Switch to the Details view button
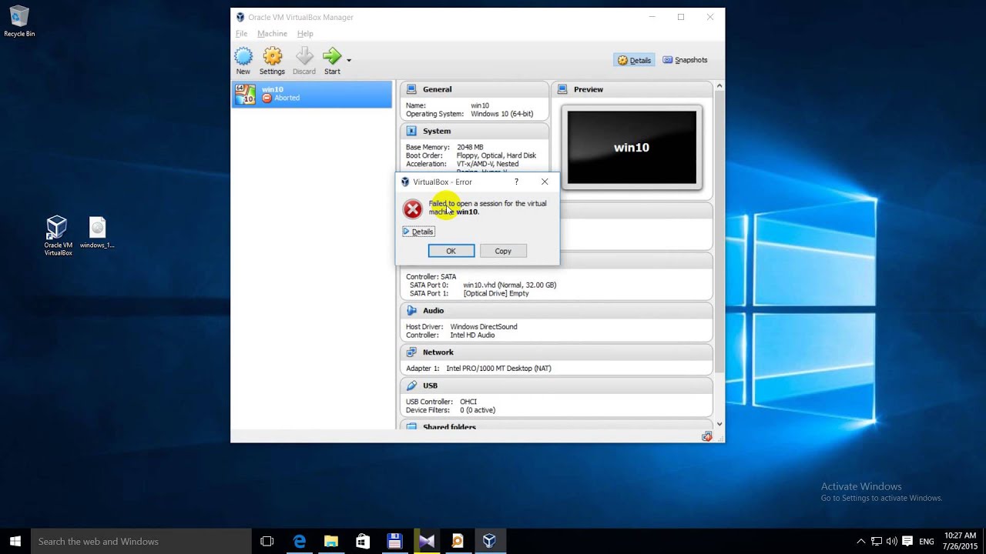 click(x=634, y=60)
